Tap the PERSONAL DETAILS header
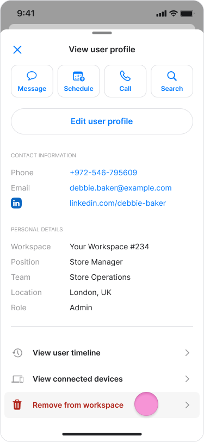 pyautogui.click(x=37, y=230)
